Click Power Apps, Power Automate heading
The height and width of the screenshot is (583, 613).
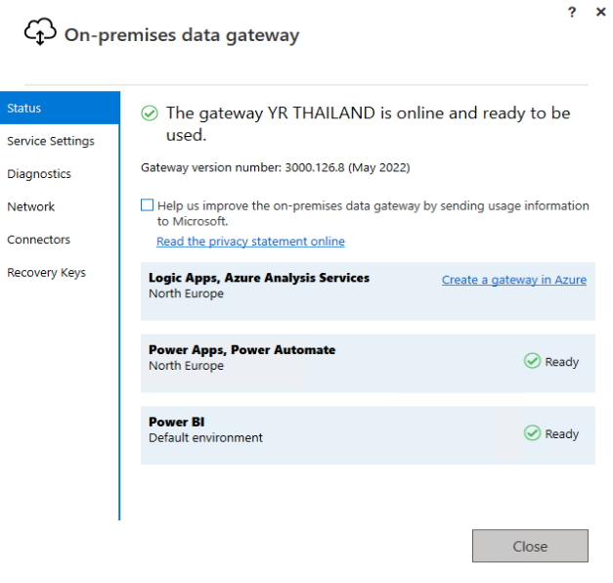(242, 350)
